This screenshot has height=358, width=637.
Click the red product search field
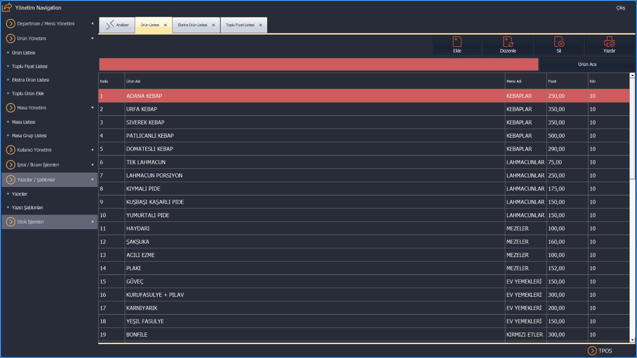coord(318,64)
